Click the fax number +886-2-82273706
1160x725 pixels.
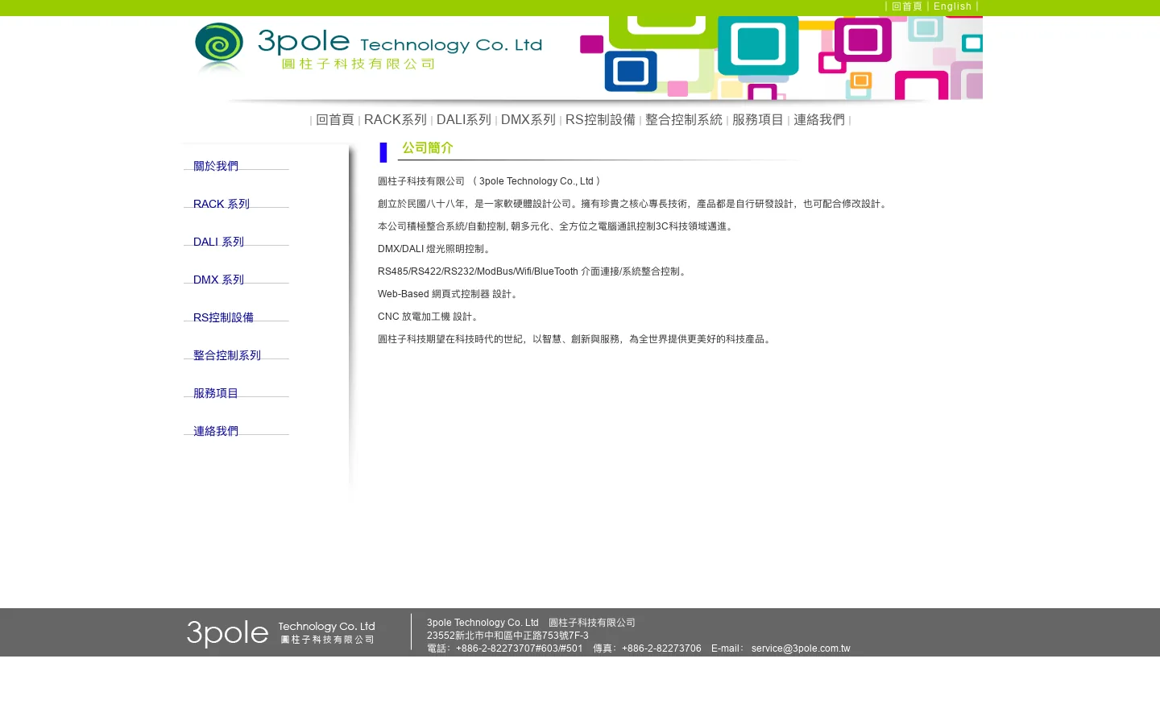pos(661,648)
